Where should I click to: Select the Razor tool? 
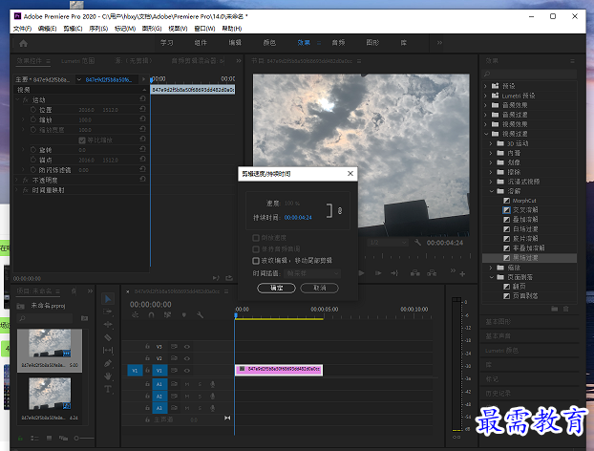coord(108,337)
